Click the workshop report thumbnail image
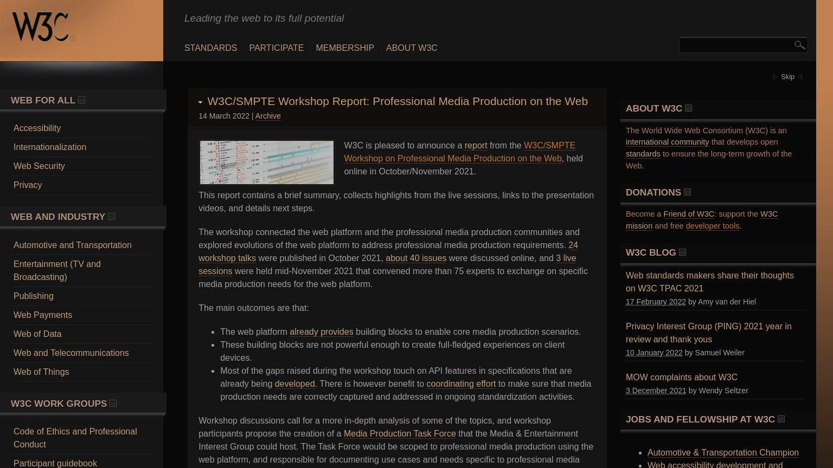Screen dimensions: 833x468 click(267, 162)
